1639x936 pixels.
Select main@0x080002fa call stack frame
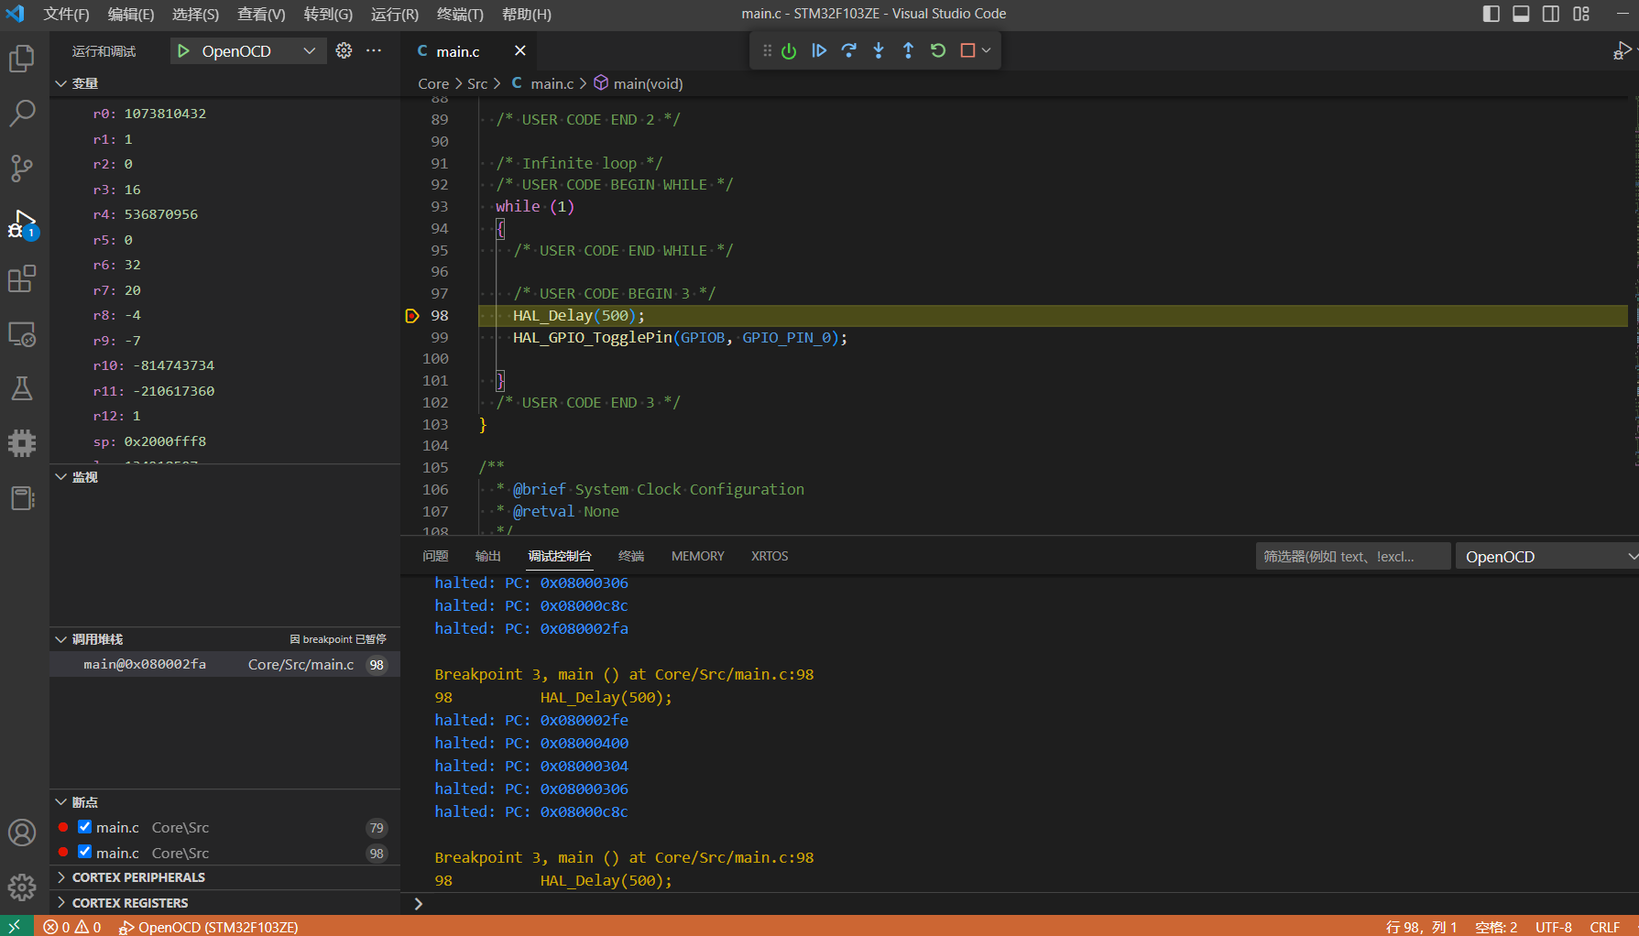tap(224, 665)
